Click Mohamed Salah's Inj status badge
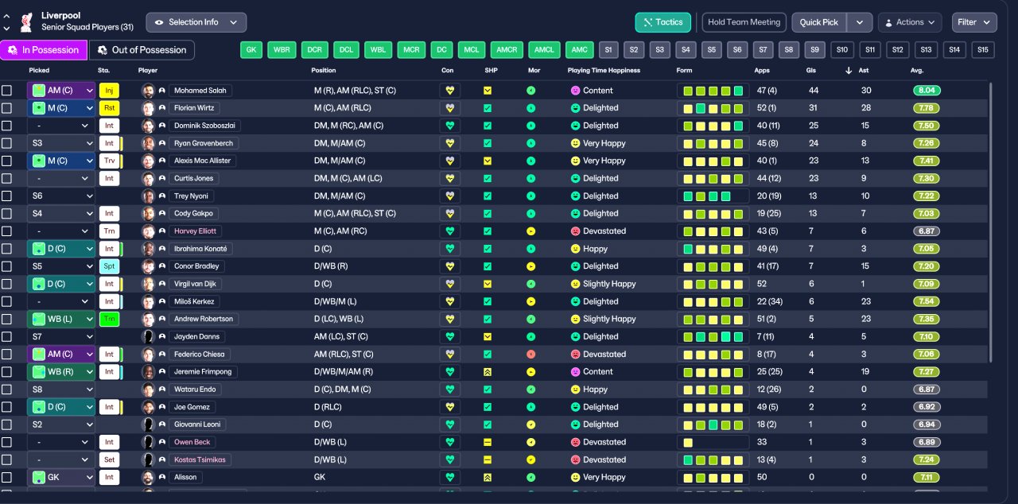 (109, 91)
